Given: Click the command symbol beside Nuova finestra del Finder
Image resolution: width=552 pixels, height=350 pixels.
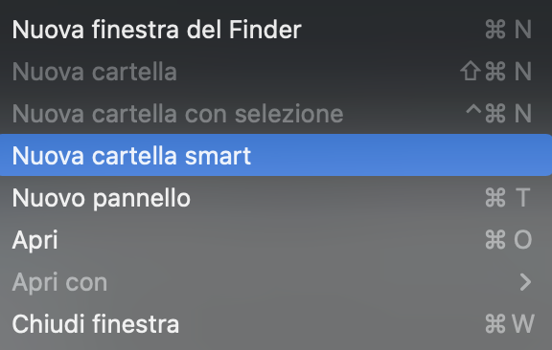Looking at the screenshot, I should 495,30.
